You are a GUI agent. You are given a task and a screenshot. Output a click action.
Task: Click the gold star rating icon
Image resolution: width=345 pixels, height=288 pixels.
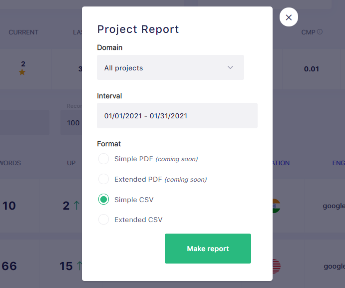pyautogui.click(x=22, y=72)
